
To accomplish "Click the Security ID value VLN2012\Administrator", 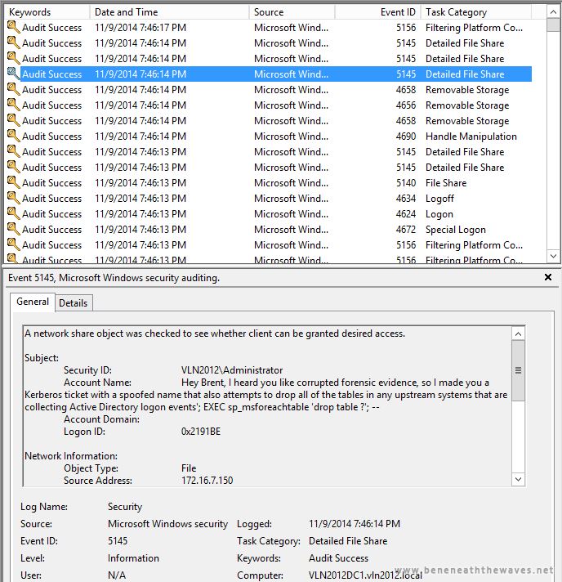I will 232,370.
